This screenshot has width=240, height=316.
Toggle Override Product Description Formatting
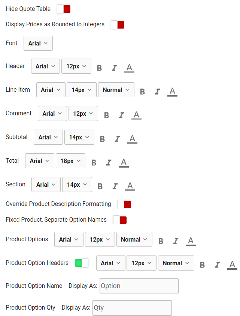pos(124,204)
